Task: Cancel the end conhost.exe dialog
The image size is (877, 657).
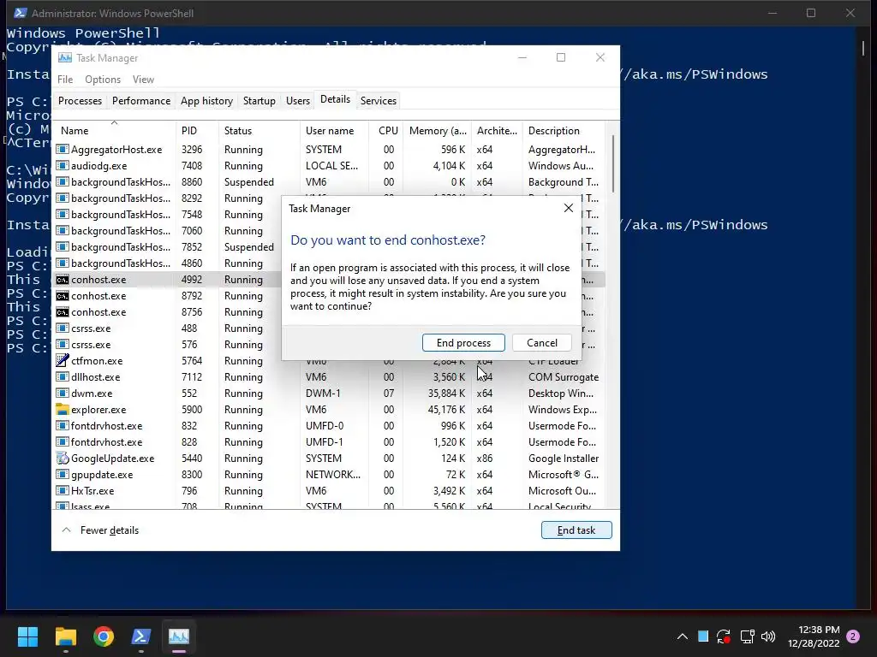Action: pyautogui.click(x=541, y=342)
